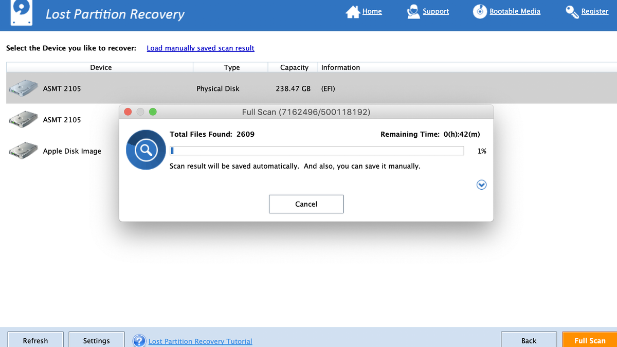Screen dimensions: 617x347
Task: Open the Bootable Media disc icon
Action: coord(479,11)
